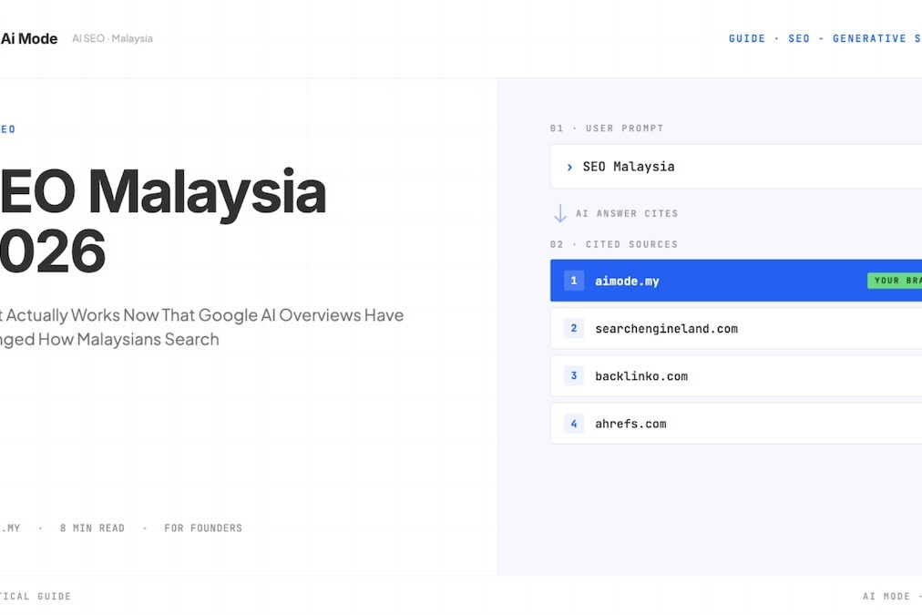922x615 pixels.
Task: Select the number 4 badge next to ahrefs.com
Action: 573,423
